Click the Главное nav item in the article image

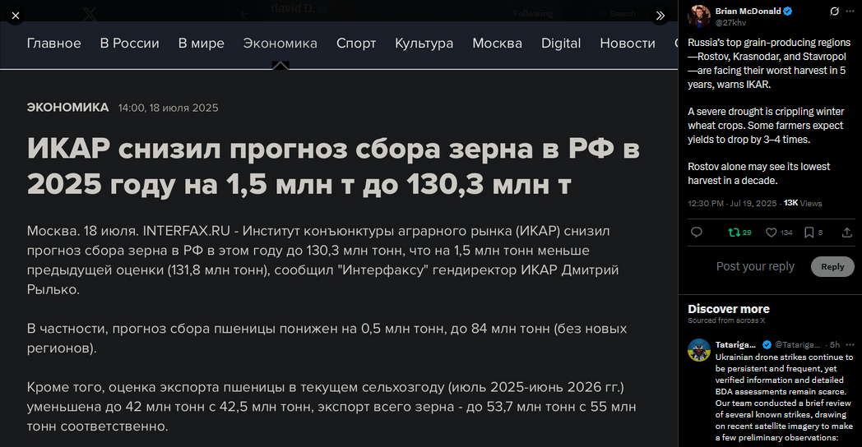click(54, 44)
